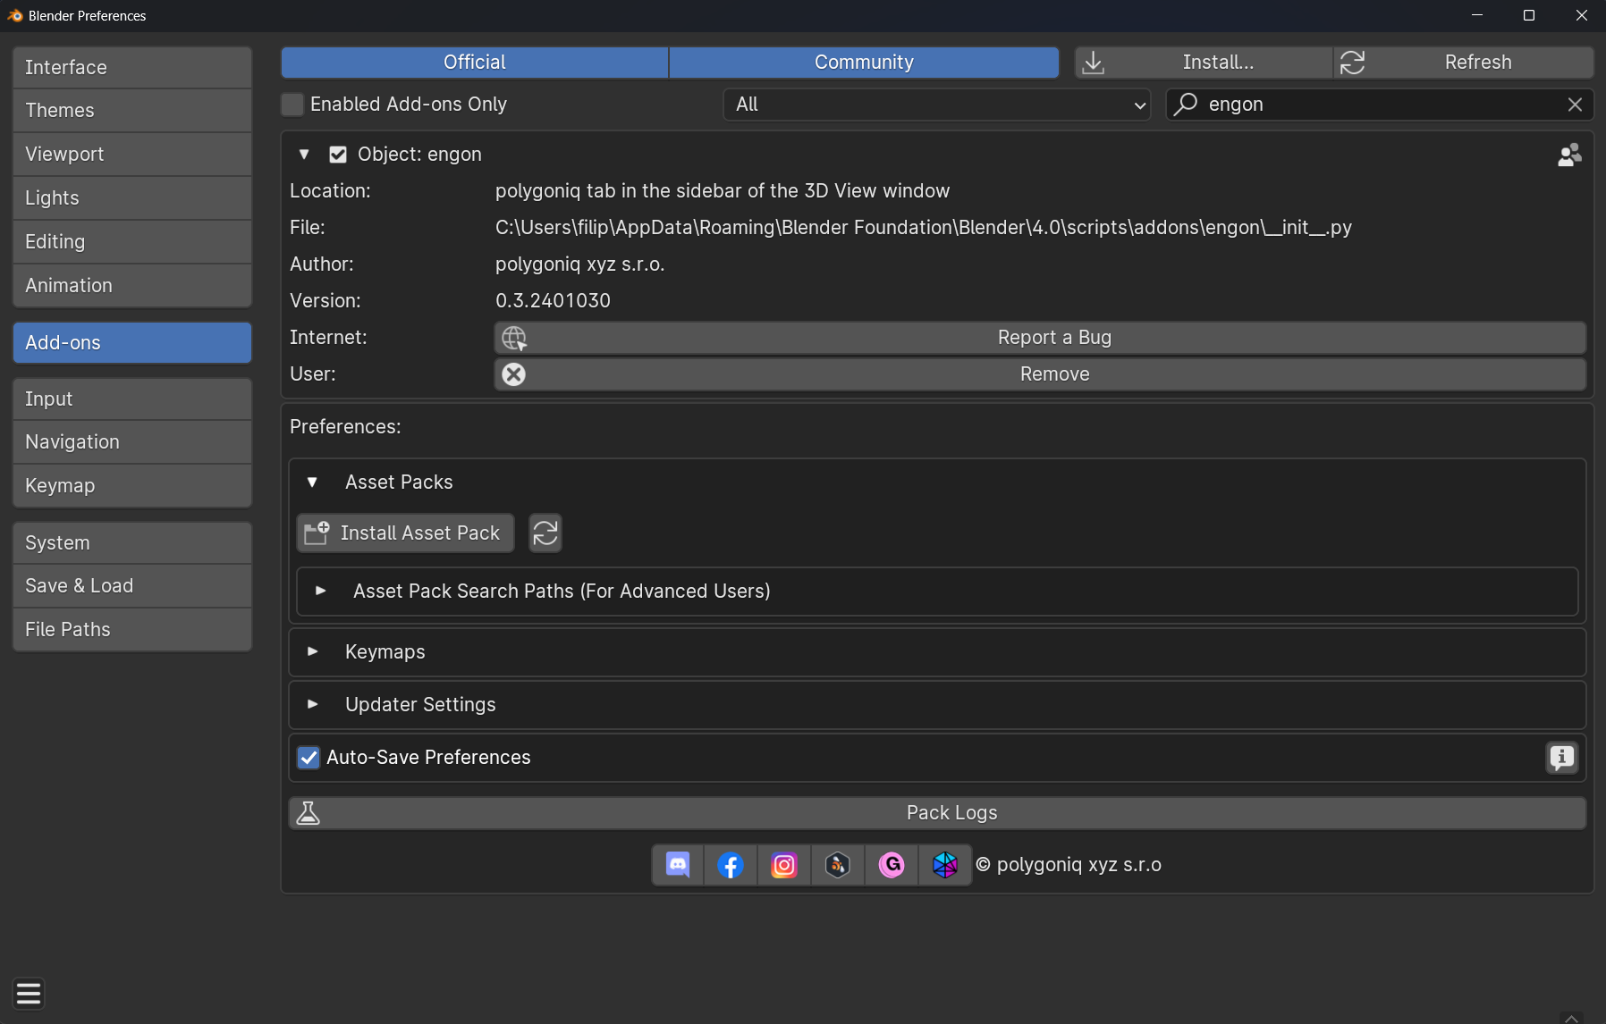Disable the engon add-on checkbox
Screen dimensions: 1606x1024
[x=338, y=155]
